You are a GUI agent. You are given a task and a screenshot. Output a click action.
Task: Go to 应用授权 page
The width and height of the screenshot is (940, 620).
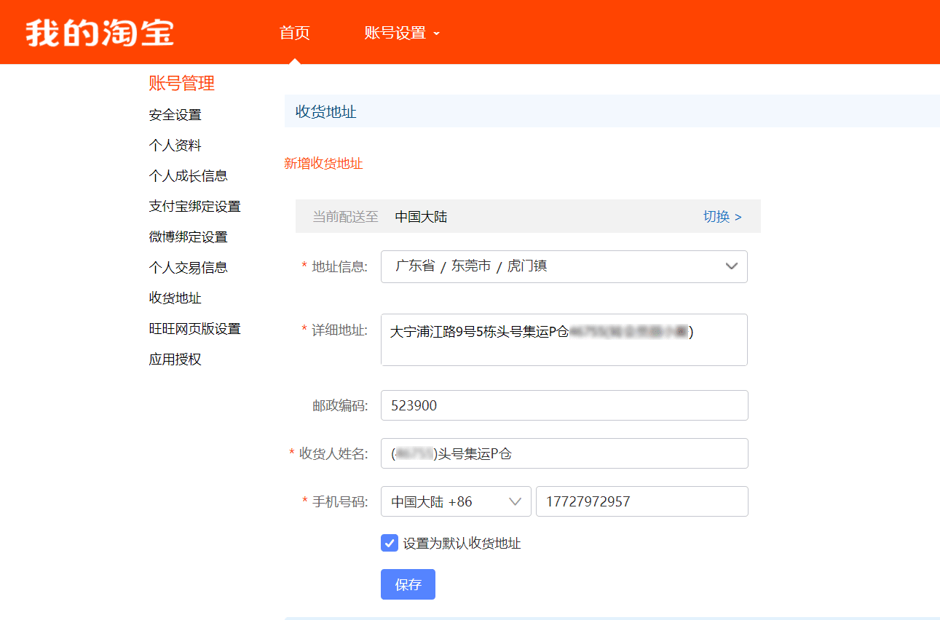175,359
